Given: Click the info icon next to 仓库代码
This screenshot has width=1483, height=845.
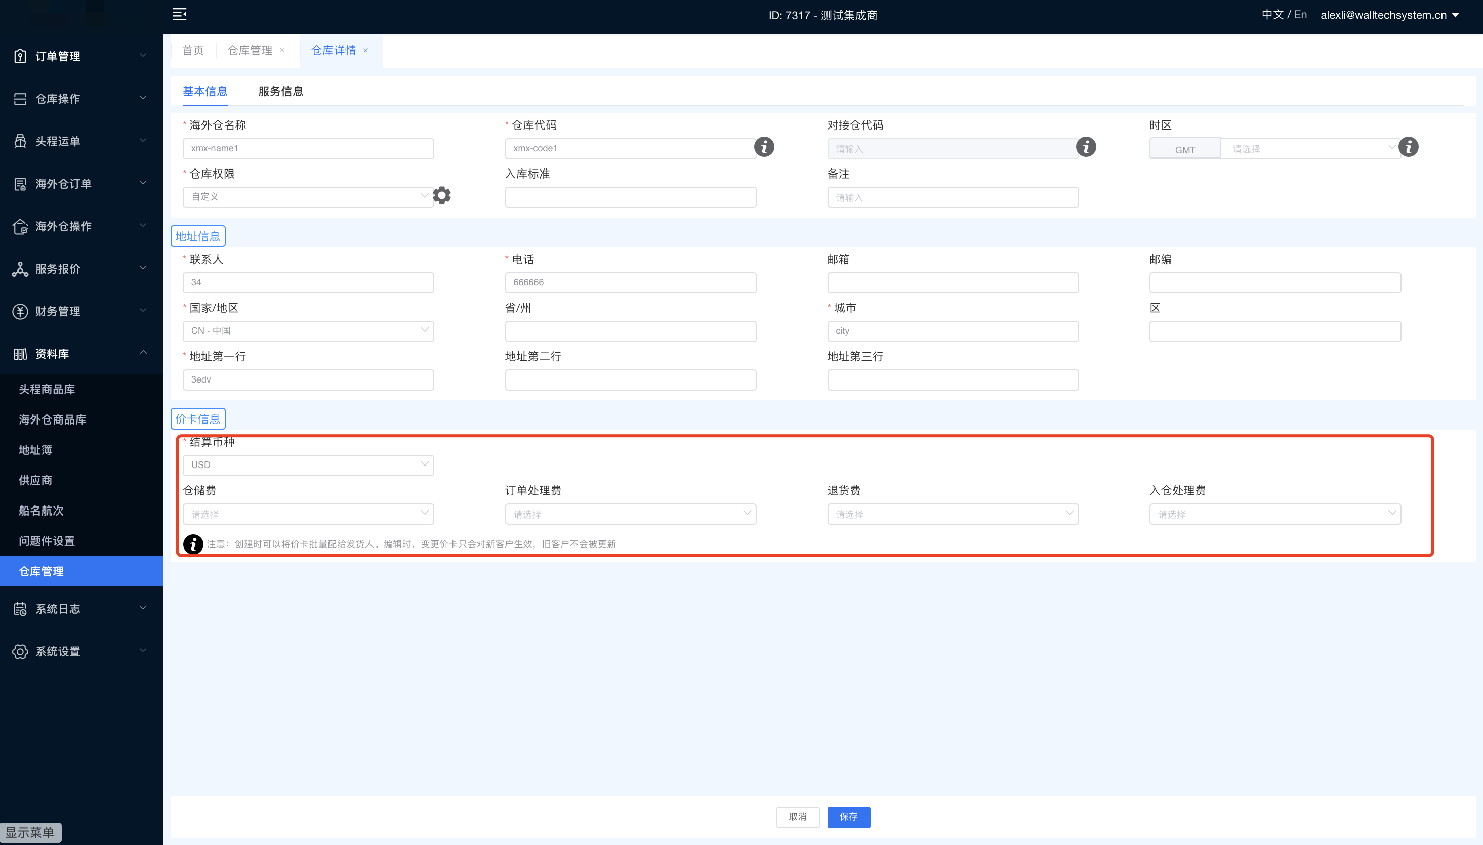Looking at the screenshot, I should point(764,147).
